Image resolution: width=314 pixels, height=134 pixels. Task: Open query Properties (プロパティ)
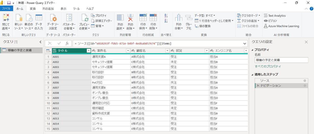(x=99, y=16)
